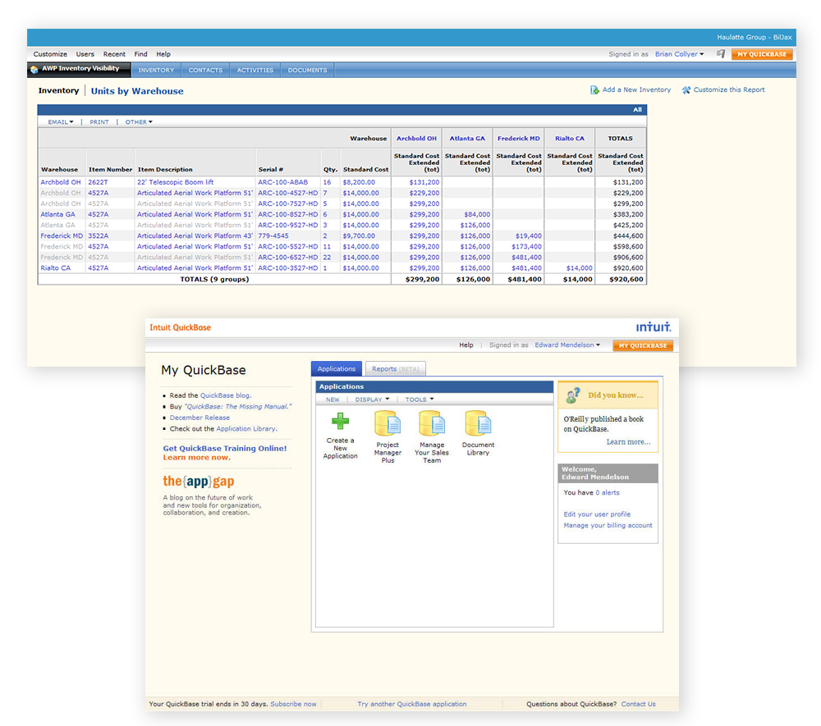821x726 pixels.
Task: Open the Display dropdown in Applications panel
Action: (x=372, y=400)
